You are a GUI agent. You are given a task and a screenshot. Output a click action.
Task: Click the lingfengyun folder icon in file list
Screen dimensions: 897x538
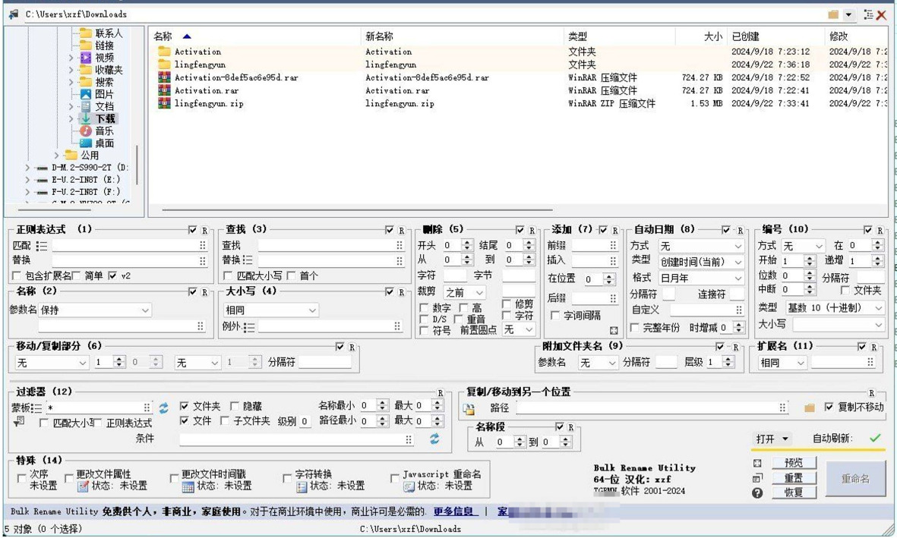tap(164, 64)
